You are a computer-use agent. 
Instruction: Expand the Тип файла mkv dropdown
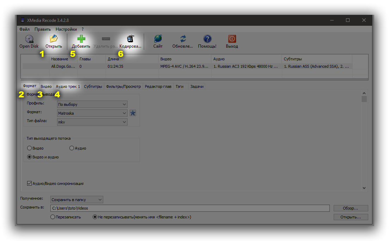tap(92, 122)
